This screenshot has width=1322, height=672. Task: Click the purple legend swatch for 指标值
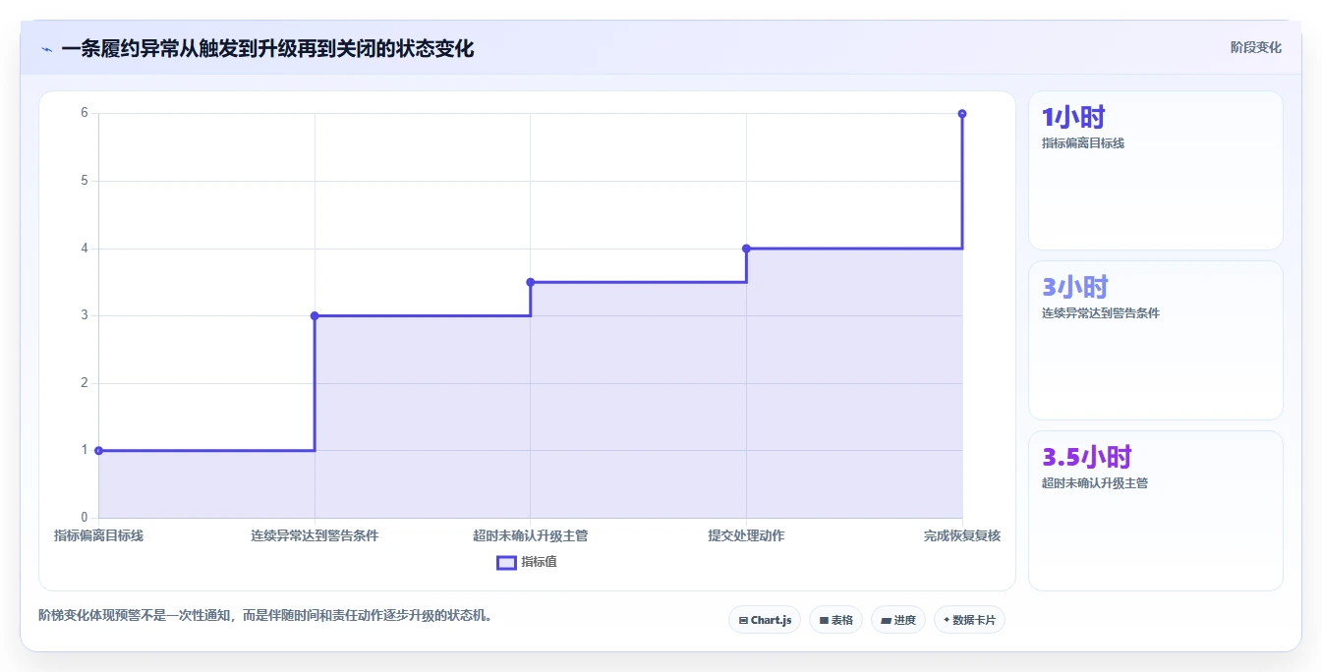pyautogui.click(x=506, y=563)
